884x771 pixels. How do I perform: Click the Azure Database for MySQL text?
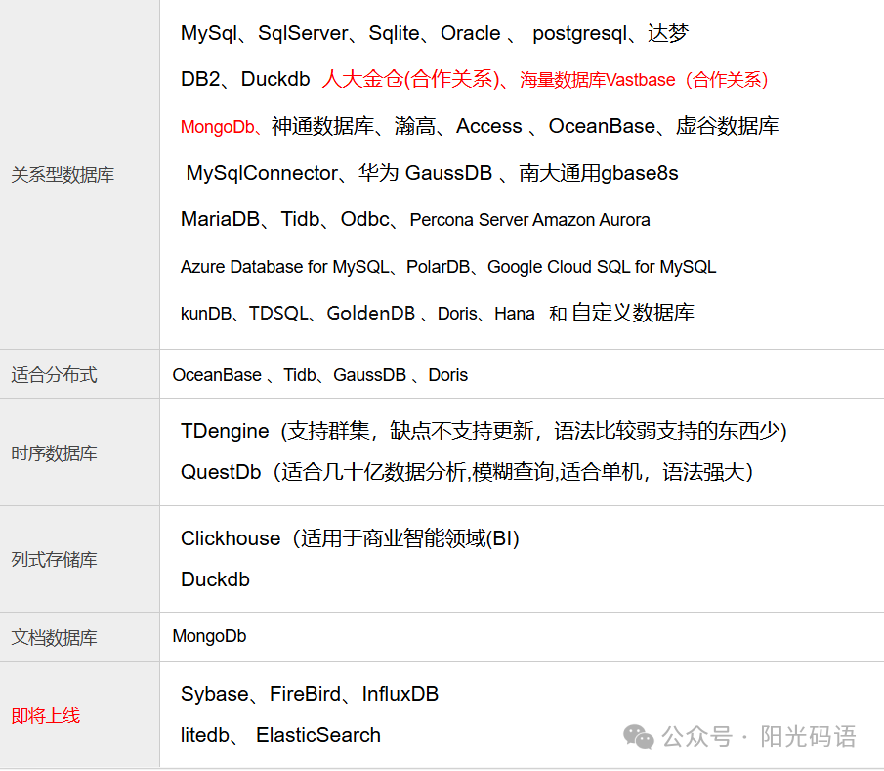284,267
